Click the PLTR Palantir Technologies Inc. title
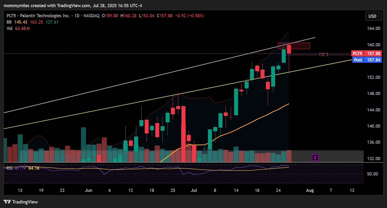This screenshot has height=208, width=387. click(x=38, y=16)
